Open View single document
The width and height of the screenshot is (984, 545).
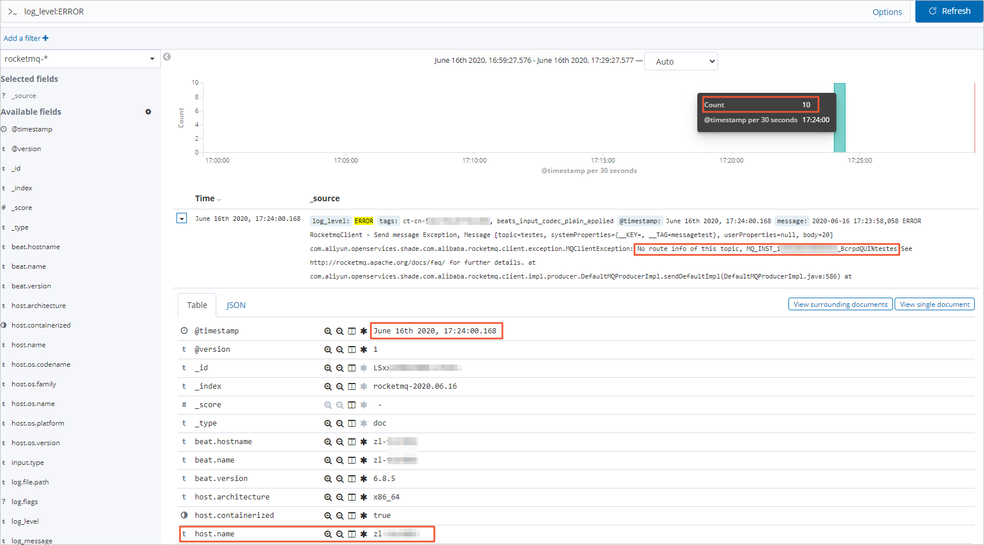point(934,305)
